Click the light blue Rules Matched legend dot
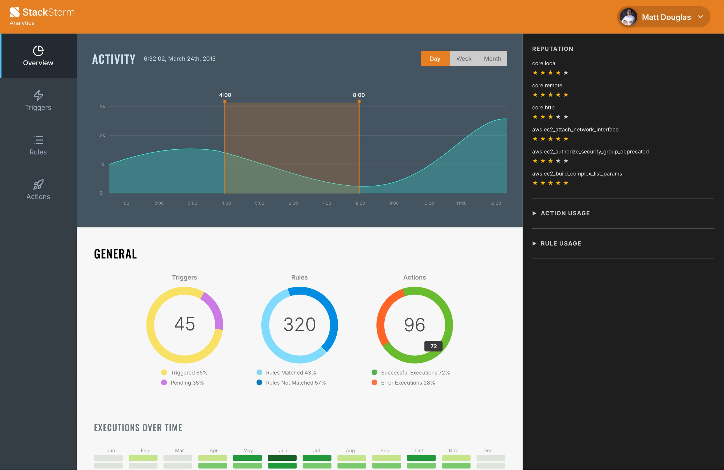The image size is (724, 470). pyautogui.click(x=260, y=372)
